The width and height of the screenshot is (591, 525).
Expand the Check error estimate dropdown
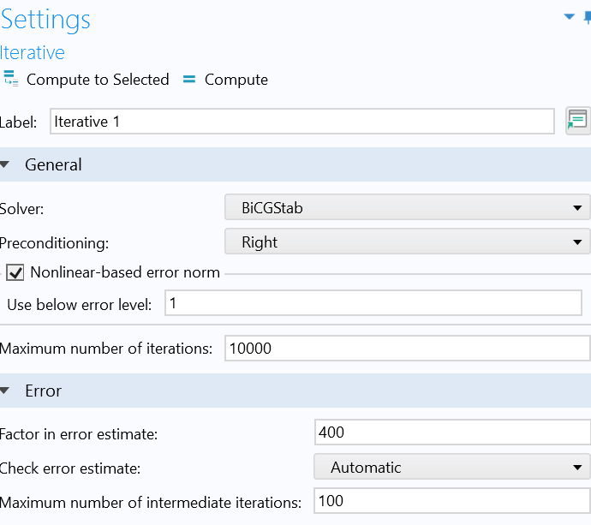coord(452,468)
